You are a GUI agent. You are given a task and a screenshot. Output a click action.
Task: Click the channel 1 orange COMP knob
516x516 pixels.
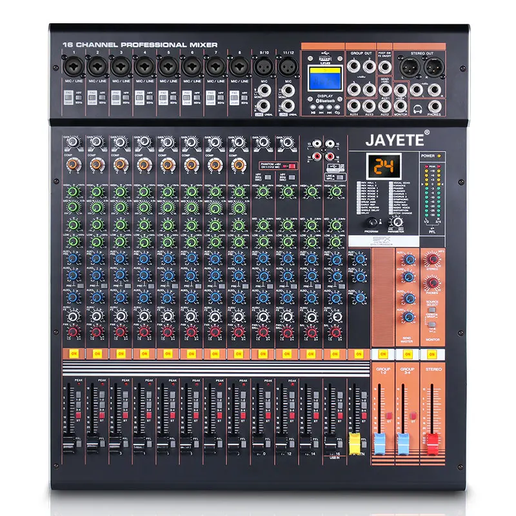pyautogui.click(x=73, y=164)
